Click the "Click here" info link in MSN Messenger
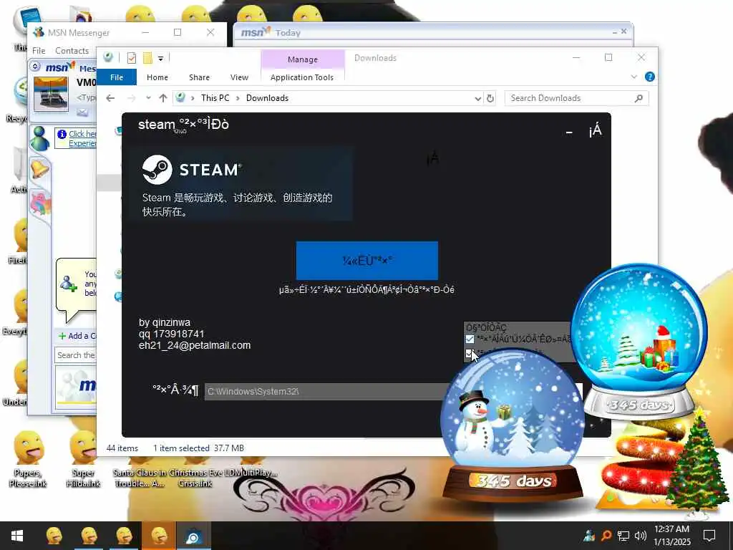The height and width of the screenshot is (550, 733). coord(82,134)
